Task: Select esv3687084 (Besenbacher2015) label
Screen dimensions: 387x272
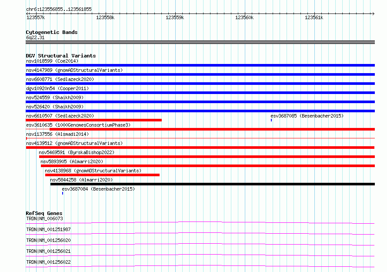Action: pyautogui.click(x=98, y=189)
